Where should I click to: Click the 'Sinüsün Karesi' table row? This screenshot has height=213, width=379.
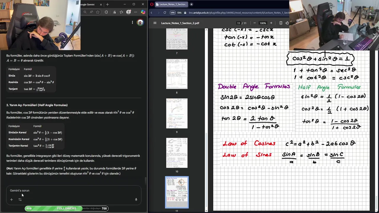(x=35, y=133)
